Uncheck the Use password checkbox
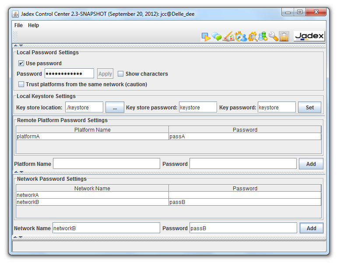337x263 pixels. [21, 63]
